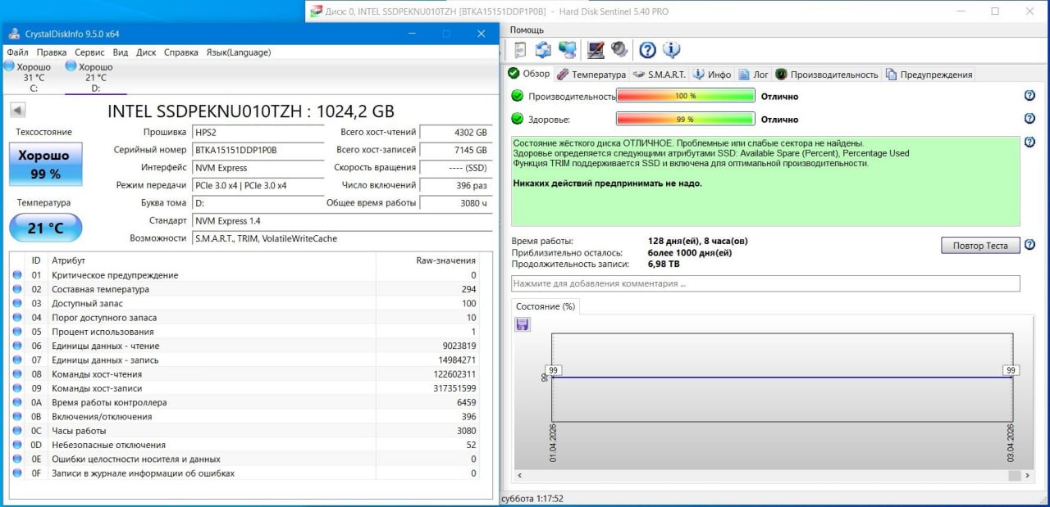Image resolution: width=1050 pixels, height=507 pixels.
Task: Open Справка menu in CrystalDiskInfo
Action: click(x=181, y=52)
